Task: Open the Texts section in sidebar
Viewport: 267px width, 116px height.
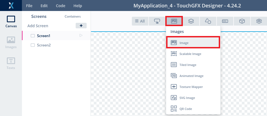Action: point(11,63)
